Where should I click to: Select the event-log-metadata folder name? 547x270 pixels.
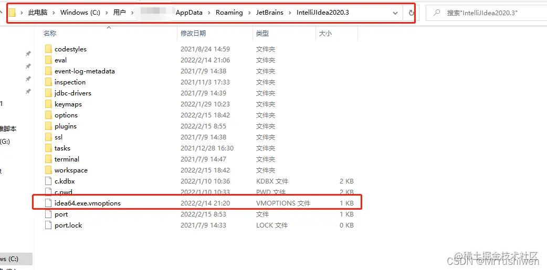click(85, 71)
